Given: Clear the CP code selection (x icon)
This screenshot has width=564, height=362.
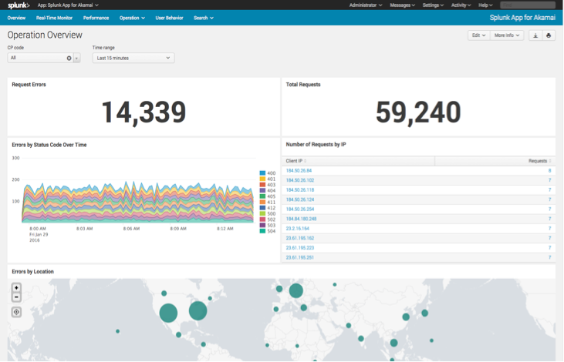Looking at the screenshot, I should 69,58.
